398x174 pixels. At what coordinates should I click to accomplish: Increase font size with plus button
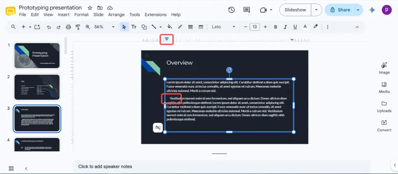(265, 27)
